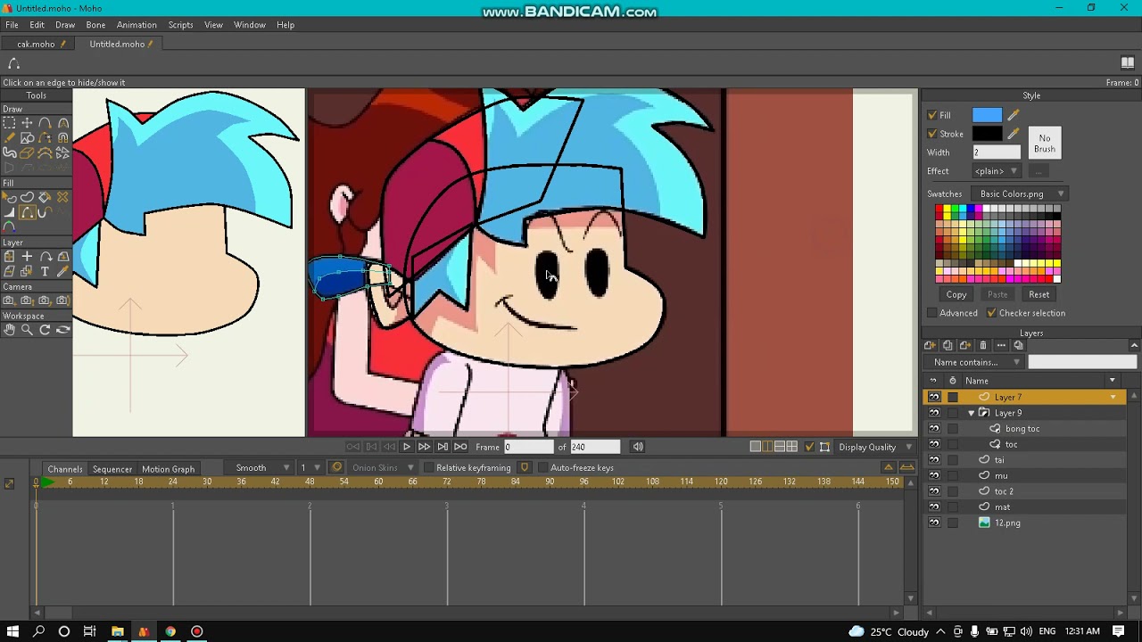Screen dimensions: 1142x642
Task: Choose the Eyedropper tool in Layer tools
Action: pyautogui.click(x=62, y=271)
